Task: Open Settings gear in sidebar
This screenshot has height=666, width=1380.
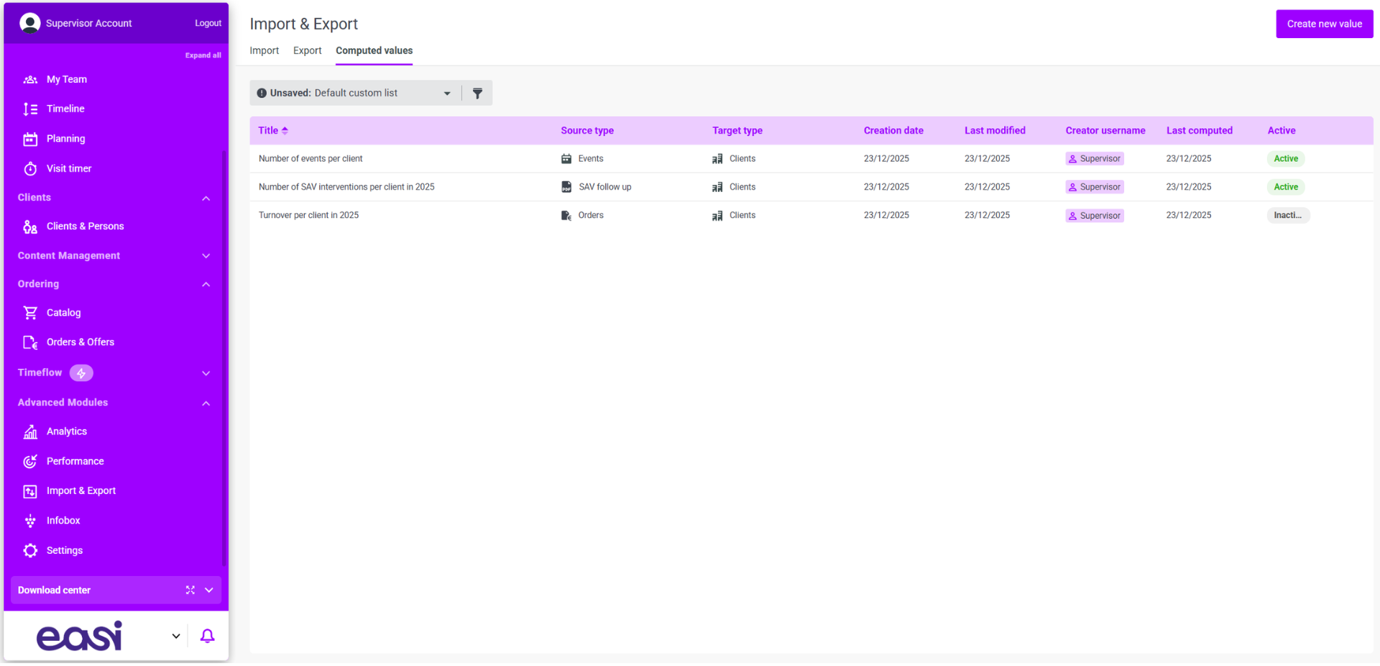Action: pyautogui.click(x=64, y=550)
